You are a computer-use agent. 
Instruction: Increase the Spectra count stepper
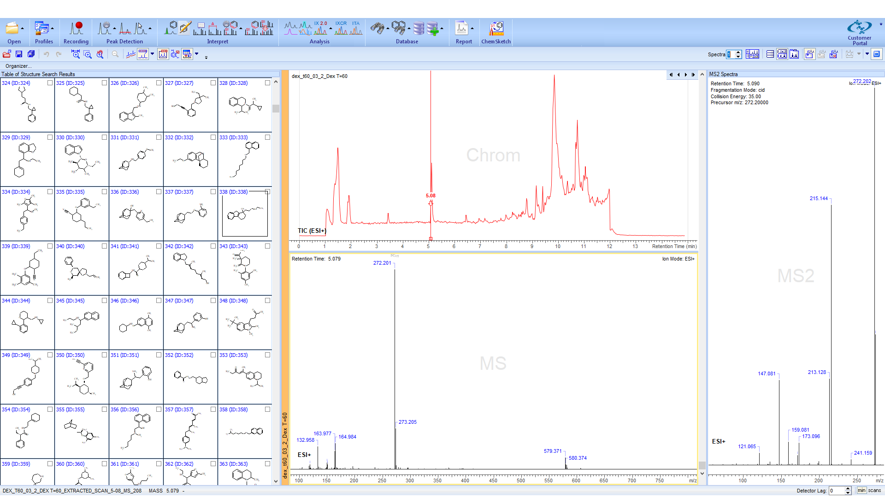(738, 52)
